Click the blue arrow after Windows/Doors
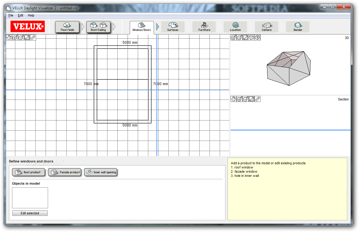The height and width of the screenshot is (232, 359). click(x=158, y=27)
